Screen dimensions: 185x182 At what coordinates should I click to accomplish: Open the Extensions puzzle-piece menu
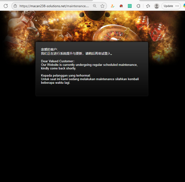(138, 6)
